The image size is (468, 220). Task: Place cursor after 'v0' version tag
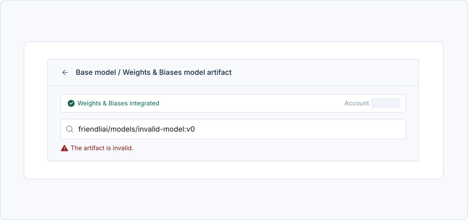tap(195, 129)
